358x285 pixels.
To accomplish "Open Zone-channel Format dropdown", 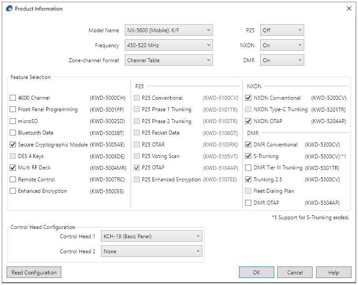I will 168,60.
